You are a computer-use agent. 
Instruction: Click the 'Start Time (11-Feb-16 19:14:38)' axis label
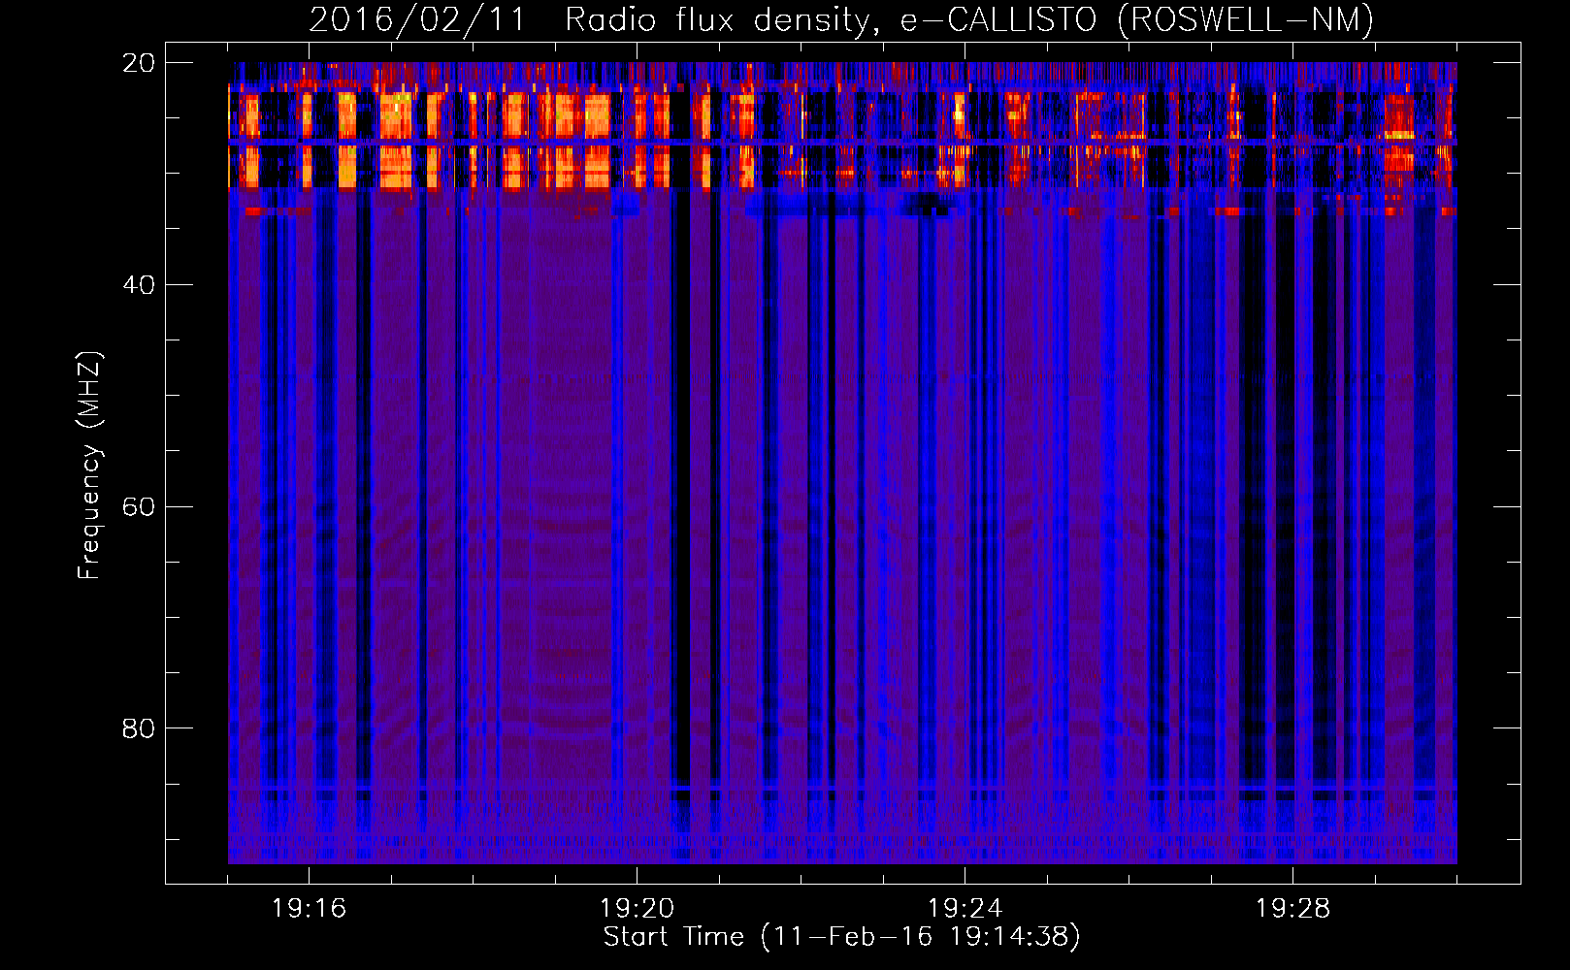tap(841, 937)
